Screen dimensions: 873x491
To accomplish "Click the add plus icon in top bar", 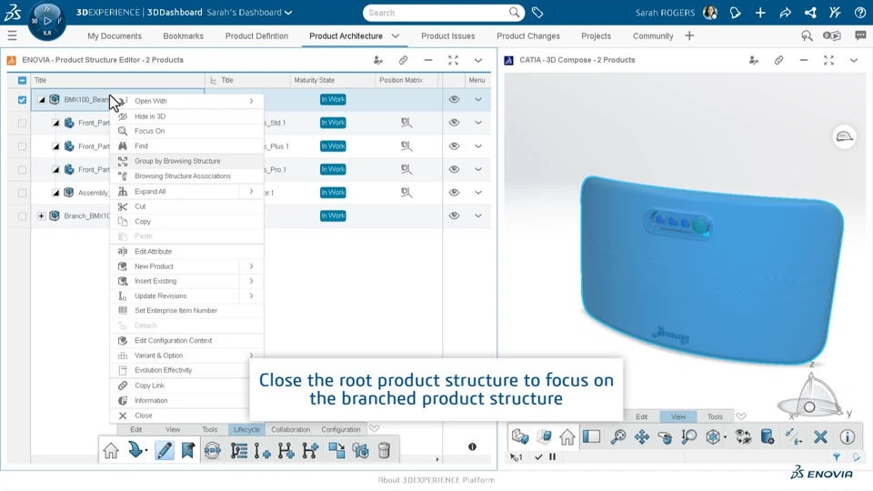I will point(760,12).
